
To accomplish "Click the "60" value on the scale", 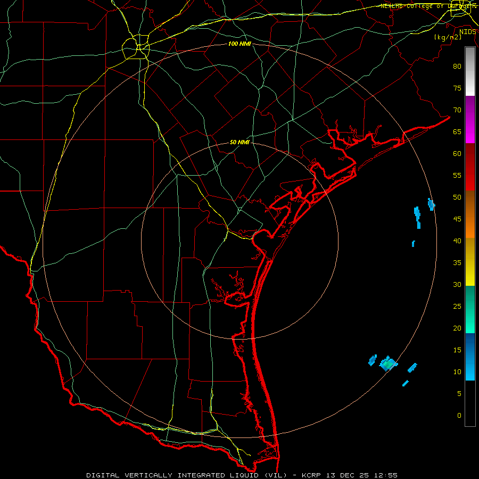I will (x=457, y=154).
